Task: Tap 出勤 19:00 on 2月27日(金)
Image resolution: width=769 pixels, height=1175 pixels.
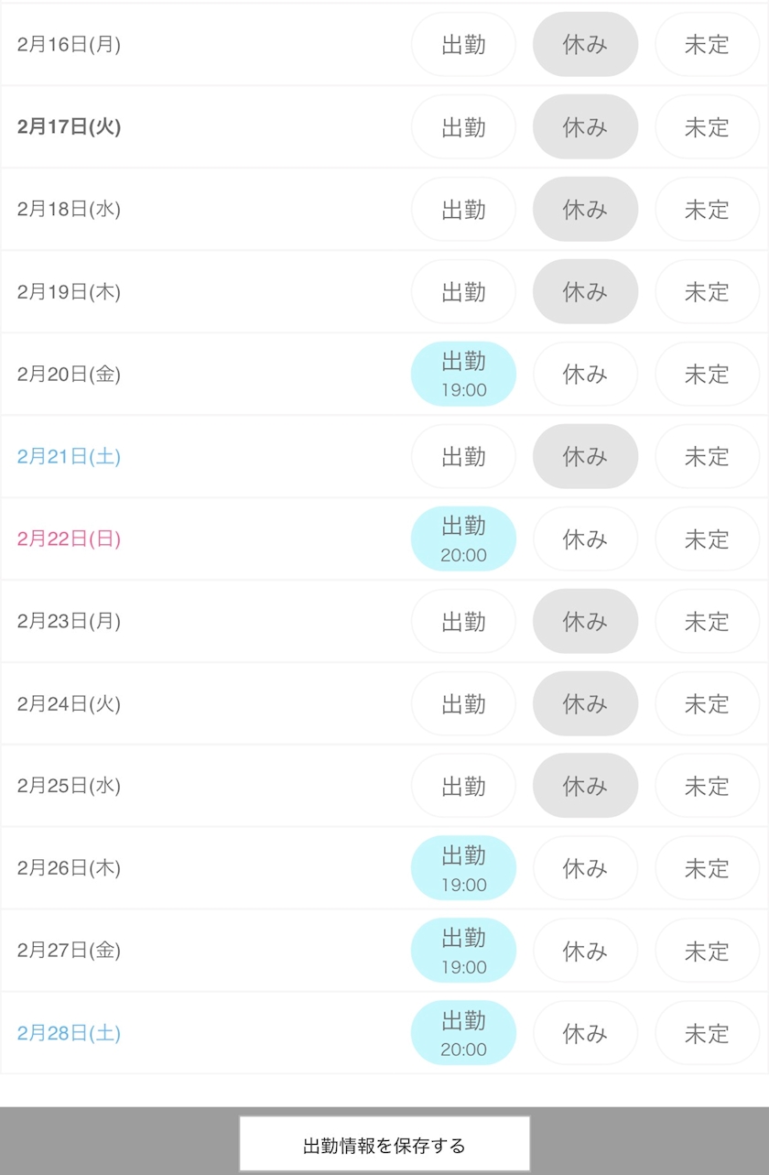Action: click(463, 951)
